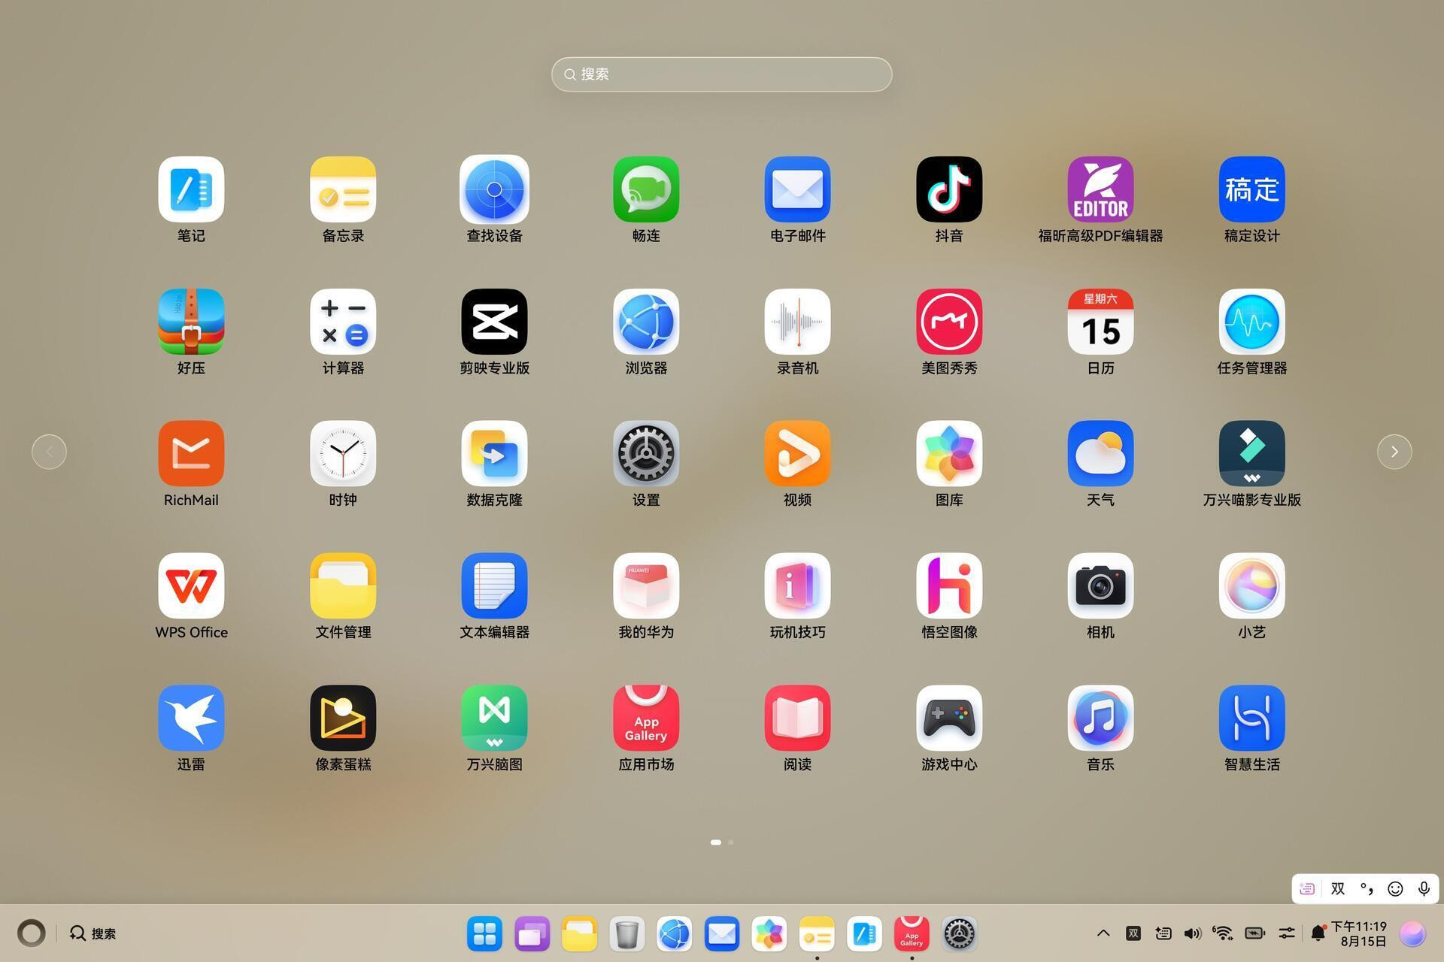Image resolution: width=1444 pixels, height=962 pixels.
Task: Launch 备忘录 from the app grid
Action: pyautogui.click(x=343, y=189)
